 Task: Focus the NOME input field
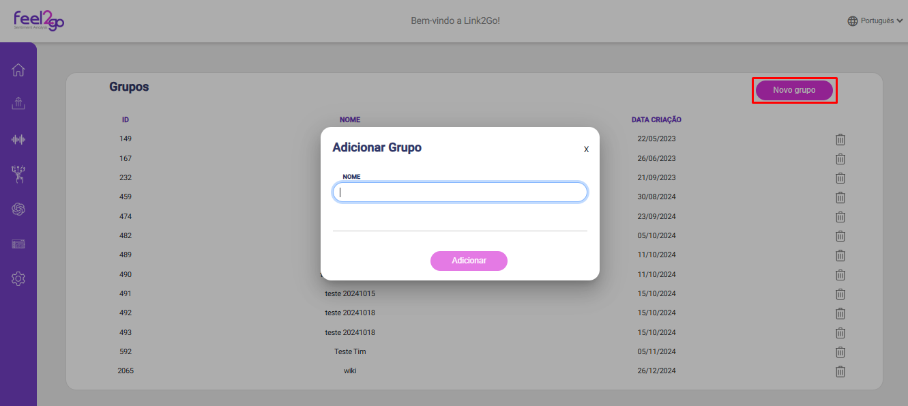(460, 192)
